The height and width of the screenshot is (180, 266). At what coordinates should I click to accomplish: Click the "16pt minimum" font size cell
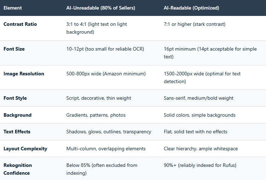[x=211, y=53]
